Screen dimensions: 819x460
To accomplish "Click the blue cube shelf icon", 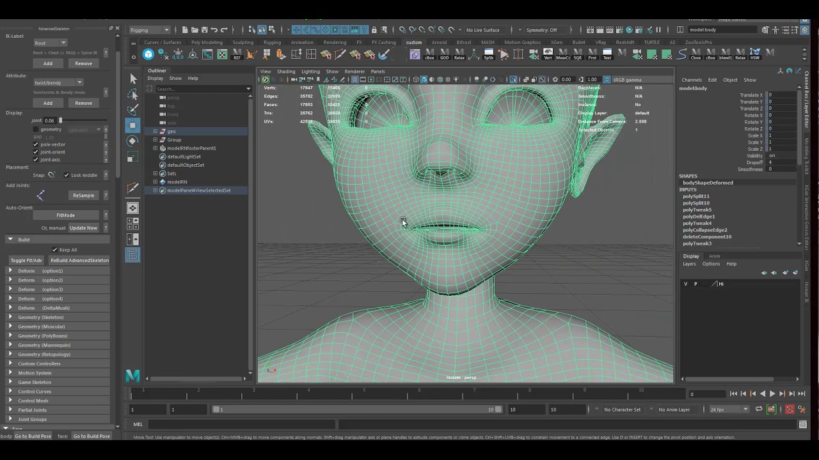I will tap(148, 54).
